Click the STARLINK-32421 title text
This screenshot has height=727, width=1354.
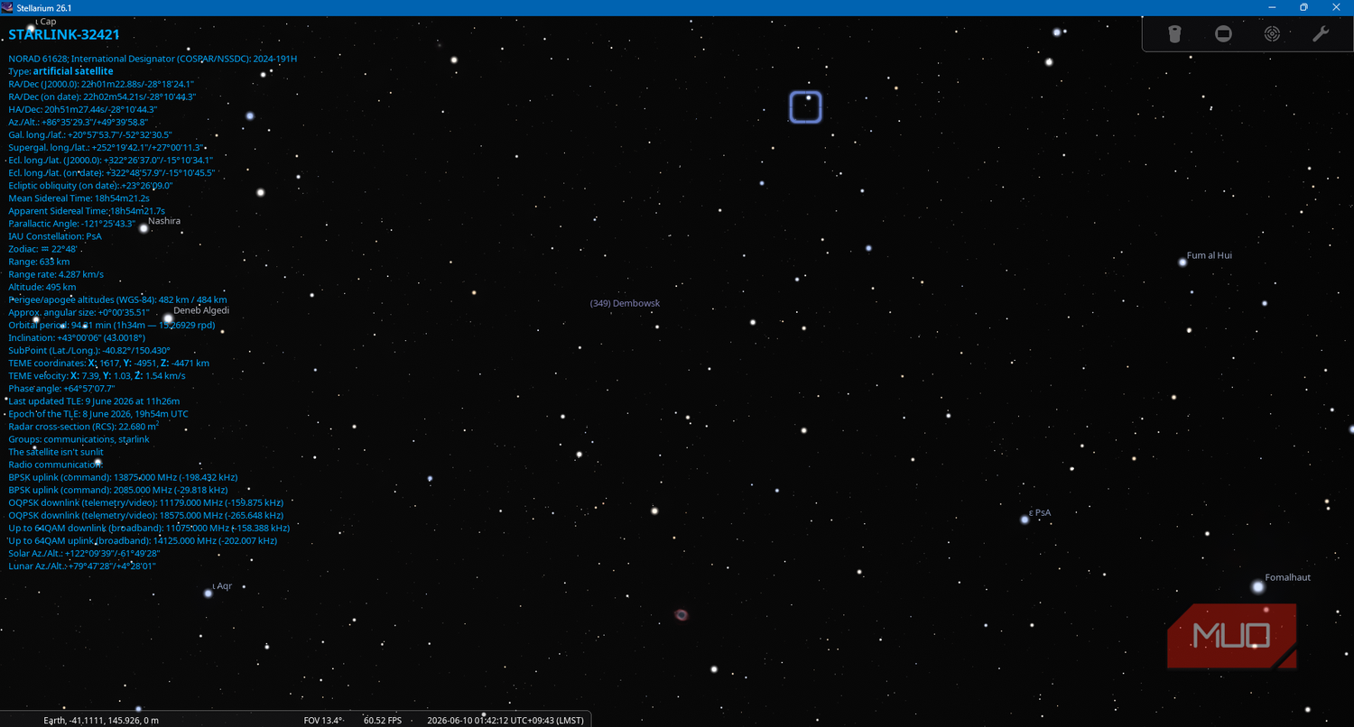click(x=64, y=35)
